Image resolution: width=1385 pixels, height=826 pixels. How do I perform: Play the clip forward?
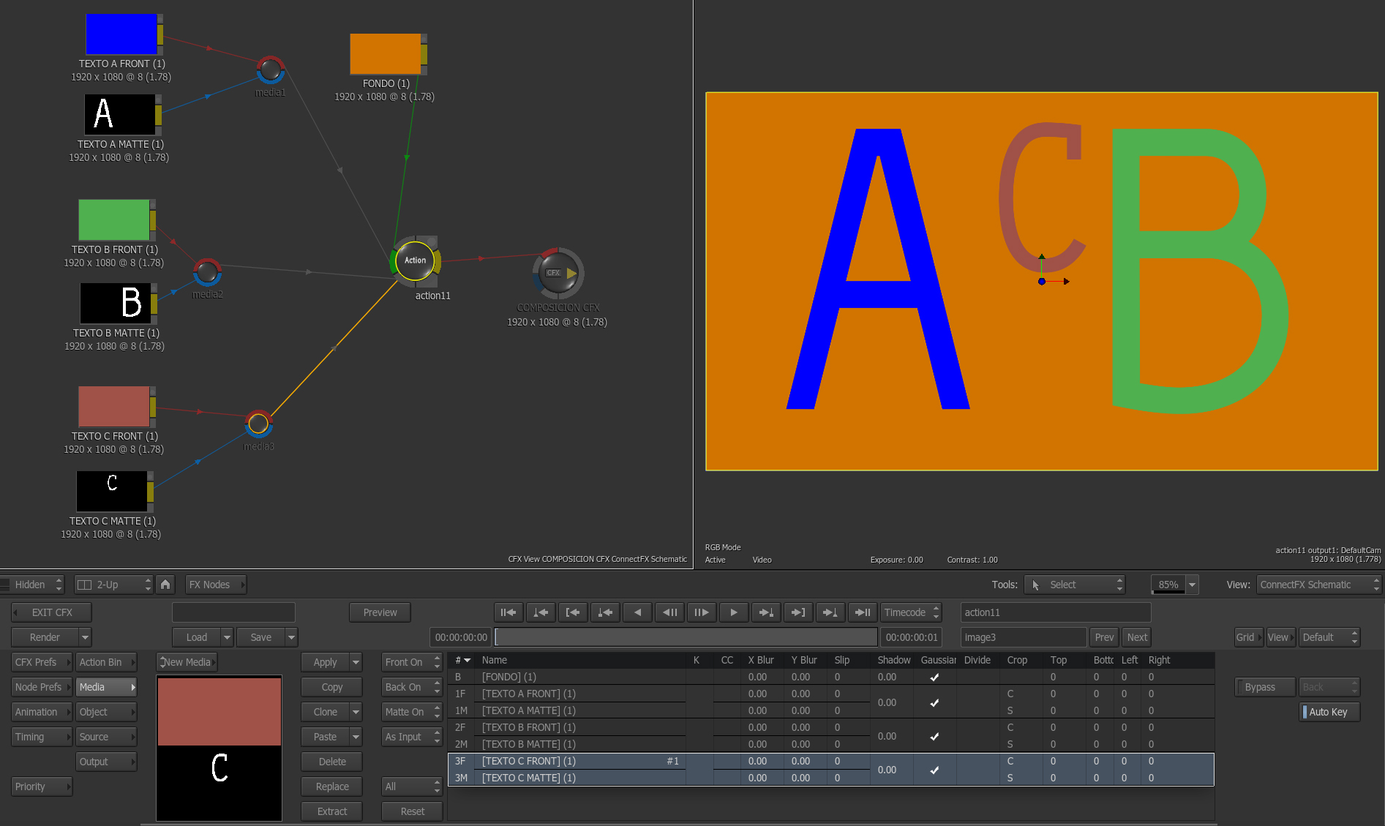[x=734, y=612]
